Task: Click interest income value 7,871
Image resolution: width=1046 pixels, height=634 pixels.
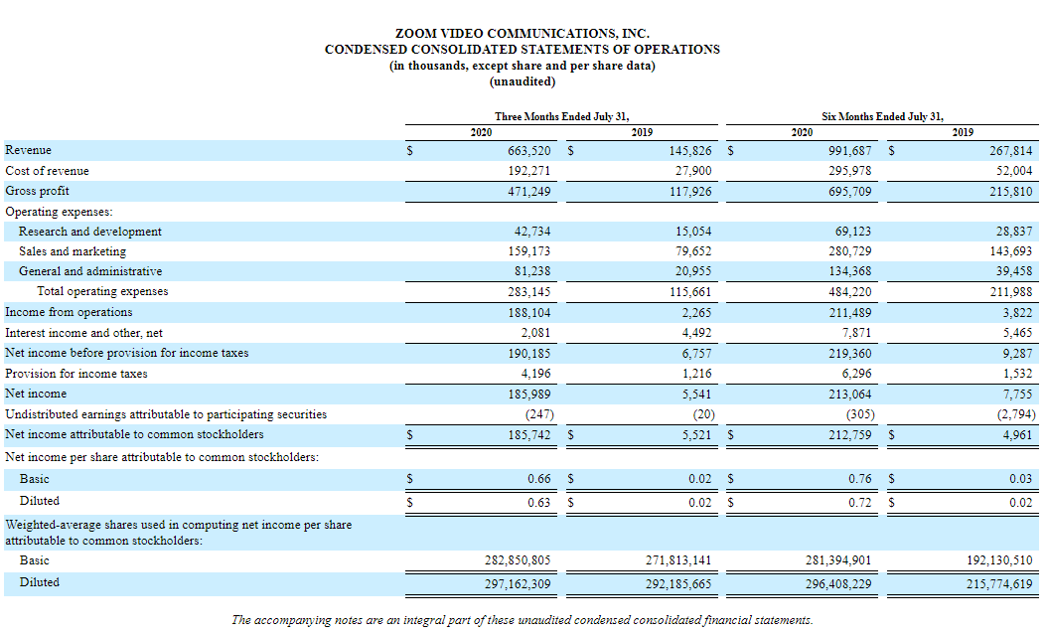Action: [856, 333]
